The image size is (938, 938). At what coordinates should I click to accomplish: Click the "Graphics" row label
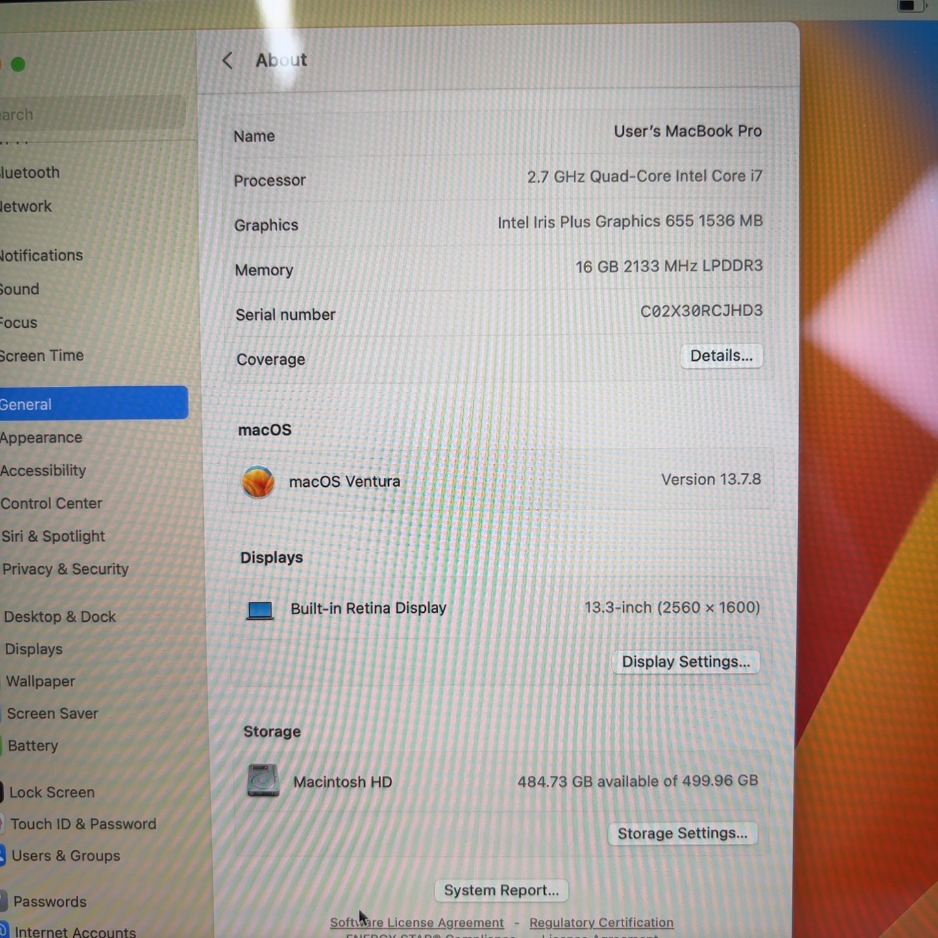click(266, 225)
